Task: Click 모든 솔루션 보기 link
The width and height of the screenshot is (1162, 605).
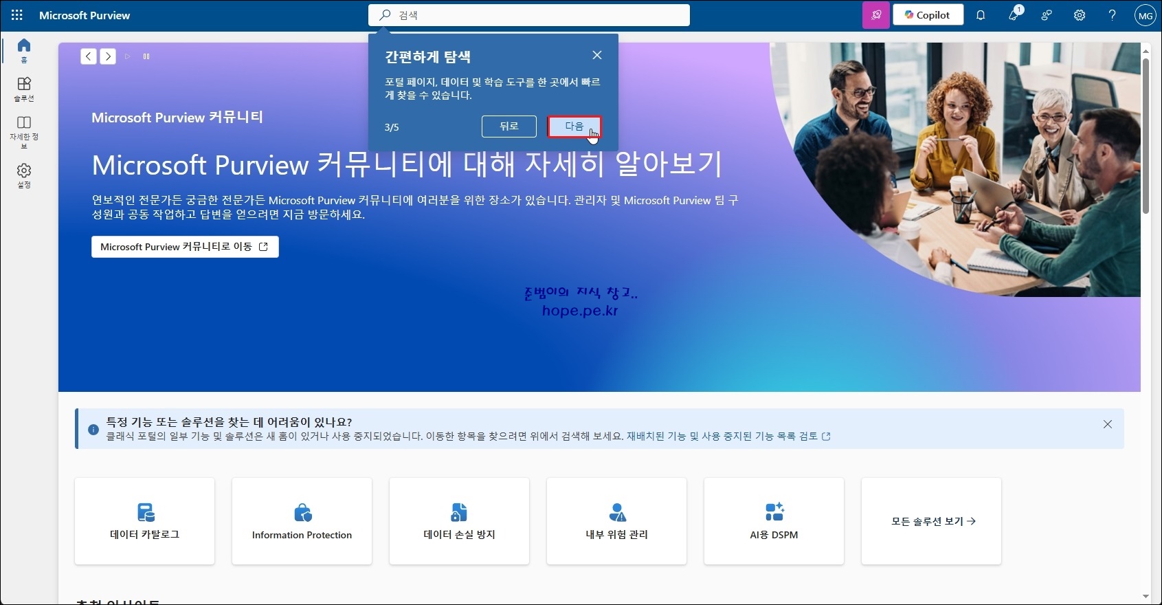Action: point(933,521)
